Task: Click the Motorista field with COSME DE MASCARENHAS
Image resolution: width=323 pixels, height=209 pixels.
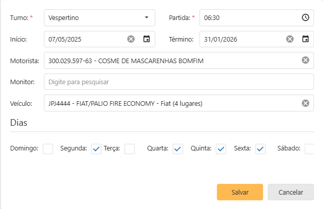Action: tap(179, 60)
